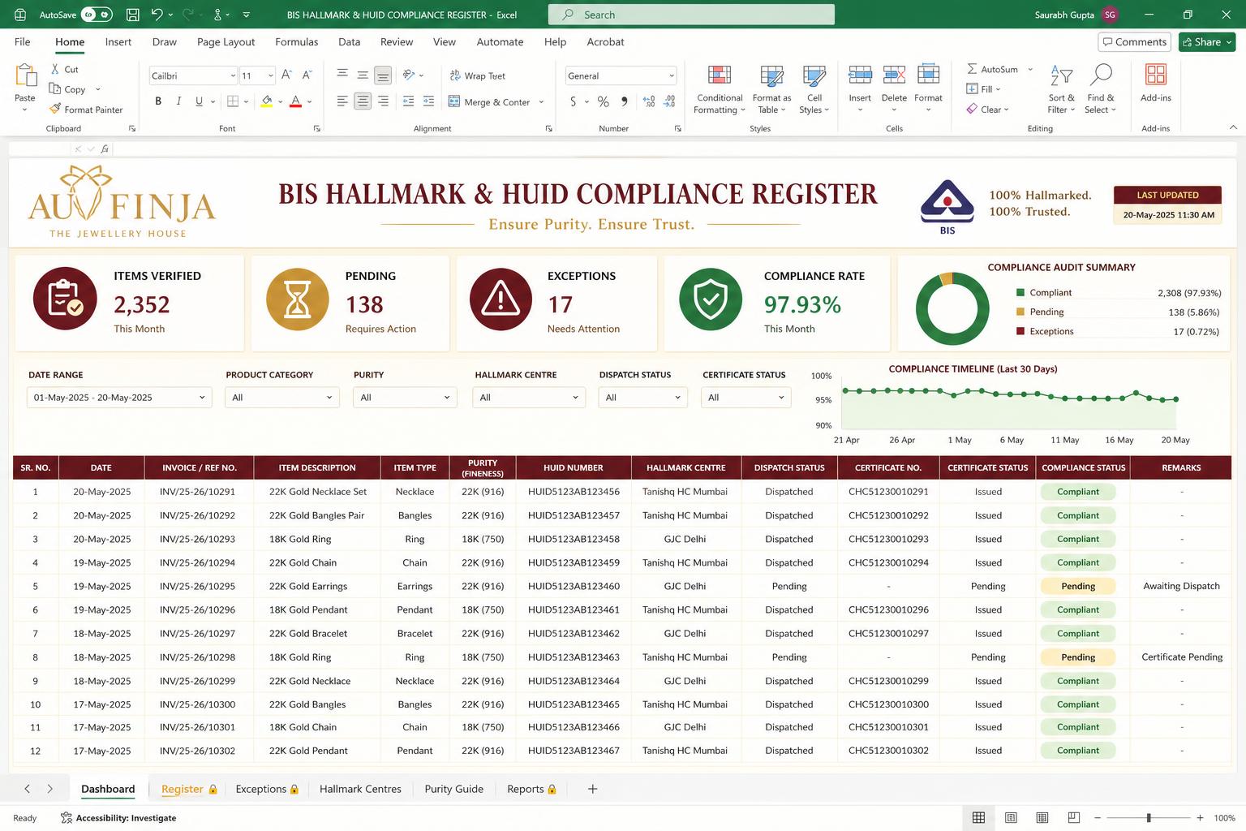This screenshot has width=1246, height=831.
Task: Open the Page Layout ribbon tab
Action: [226, 41]
